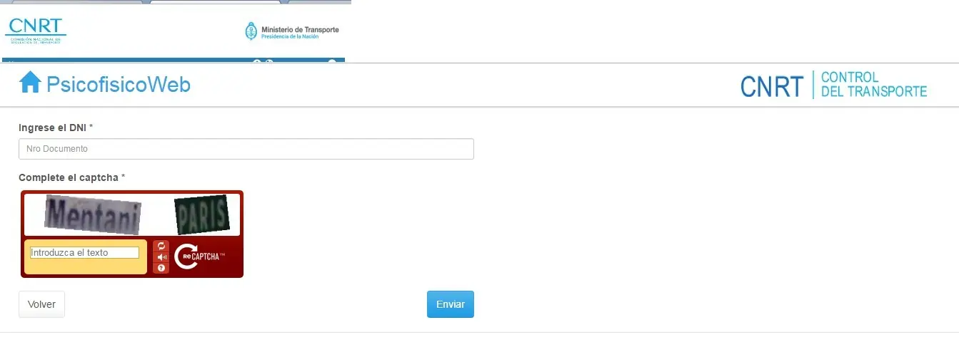959x342 pixels.
Task: Click the Mentani captcha word image
Action: [93, 214]
